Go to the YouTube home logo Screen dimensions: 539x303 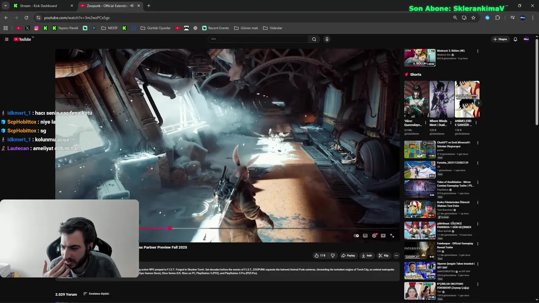tap(22, 39)
